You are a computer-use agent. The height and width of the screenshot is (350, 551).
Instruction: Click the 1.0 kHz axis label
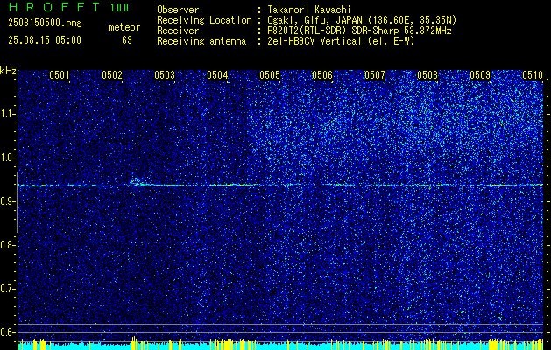(7, 157)
